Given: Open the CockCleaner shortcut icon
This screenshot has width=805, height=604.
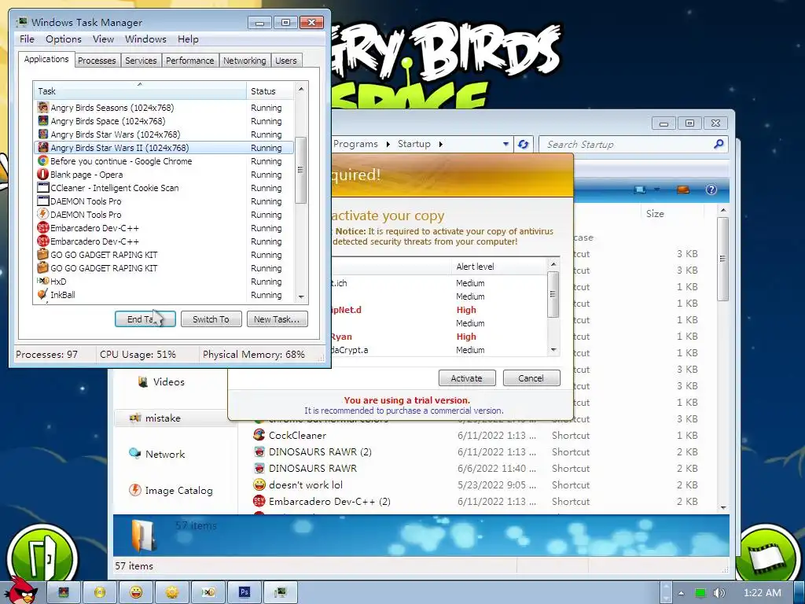Looking at the screenshot, I should point(259,435).
